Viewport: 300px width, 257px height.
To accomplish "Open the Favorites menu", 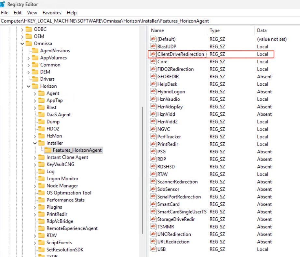I will click(52, 13).
